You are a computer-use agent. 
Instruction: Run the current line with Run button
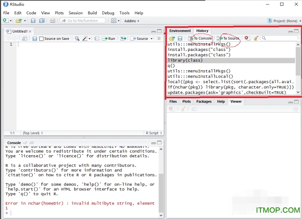[108, 39]
